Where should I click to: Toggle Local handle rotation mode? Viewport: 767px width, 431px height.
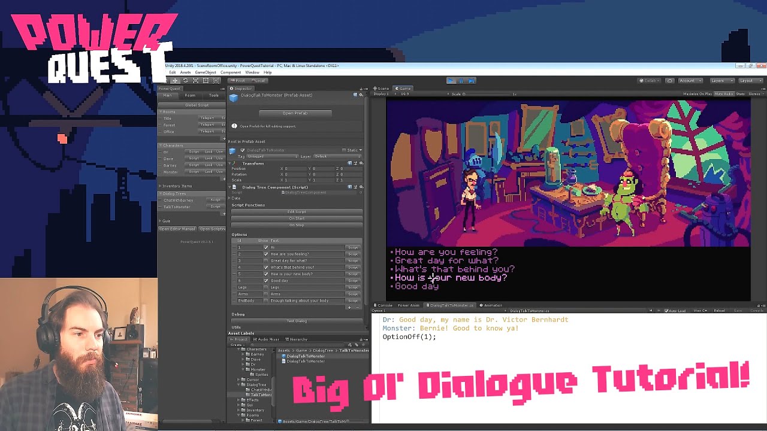click(x=259, y=80)
